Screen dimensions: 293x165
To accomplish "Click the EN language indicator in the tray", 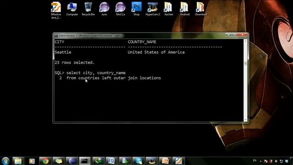I will point(255,160).
